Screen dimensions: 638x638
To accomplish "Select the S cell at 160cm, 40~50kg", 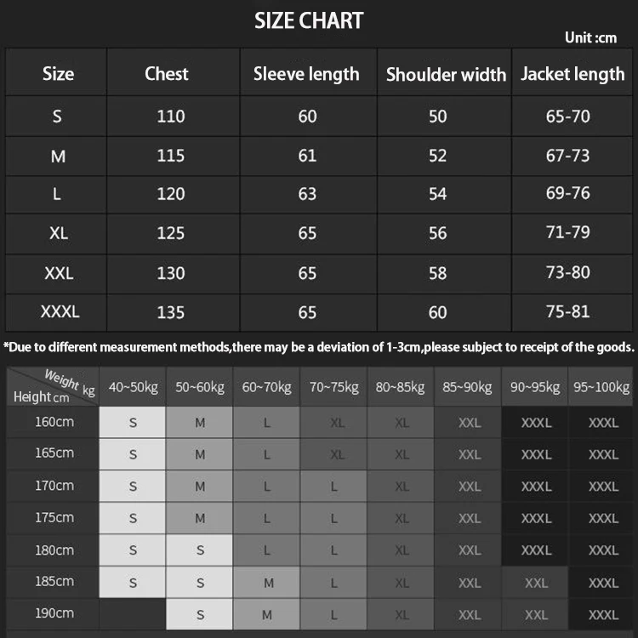I will click(133, 422).
